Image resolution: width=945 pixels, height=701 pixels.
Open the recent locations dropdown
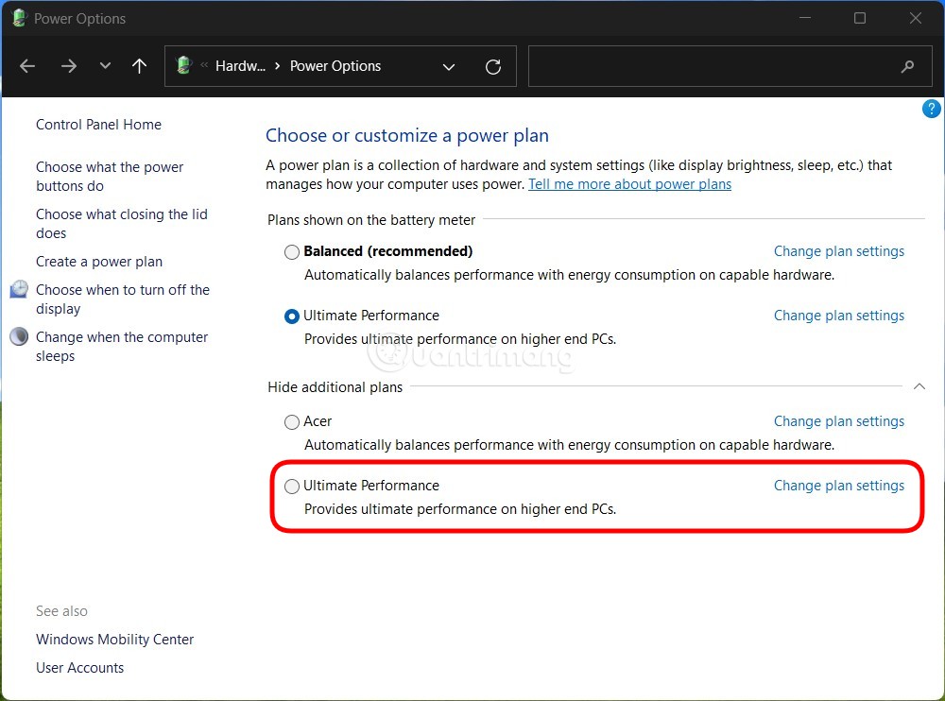pos(104,66)
